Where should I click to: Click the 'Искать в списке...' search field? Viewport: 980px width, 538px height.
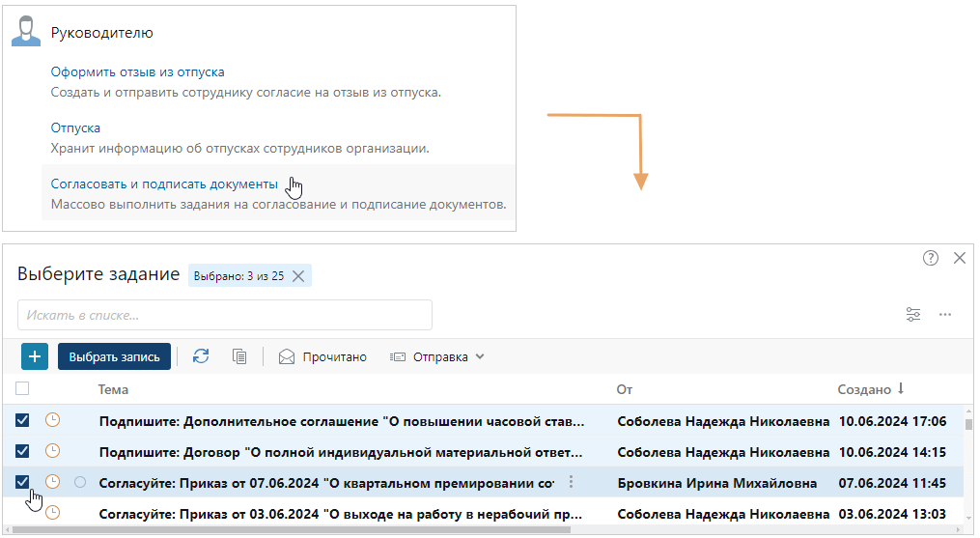[224, 315]
